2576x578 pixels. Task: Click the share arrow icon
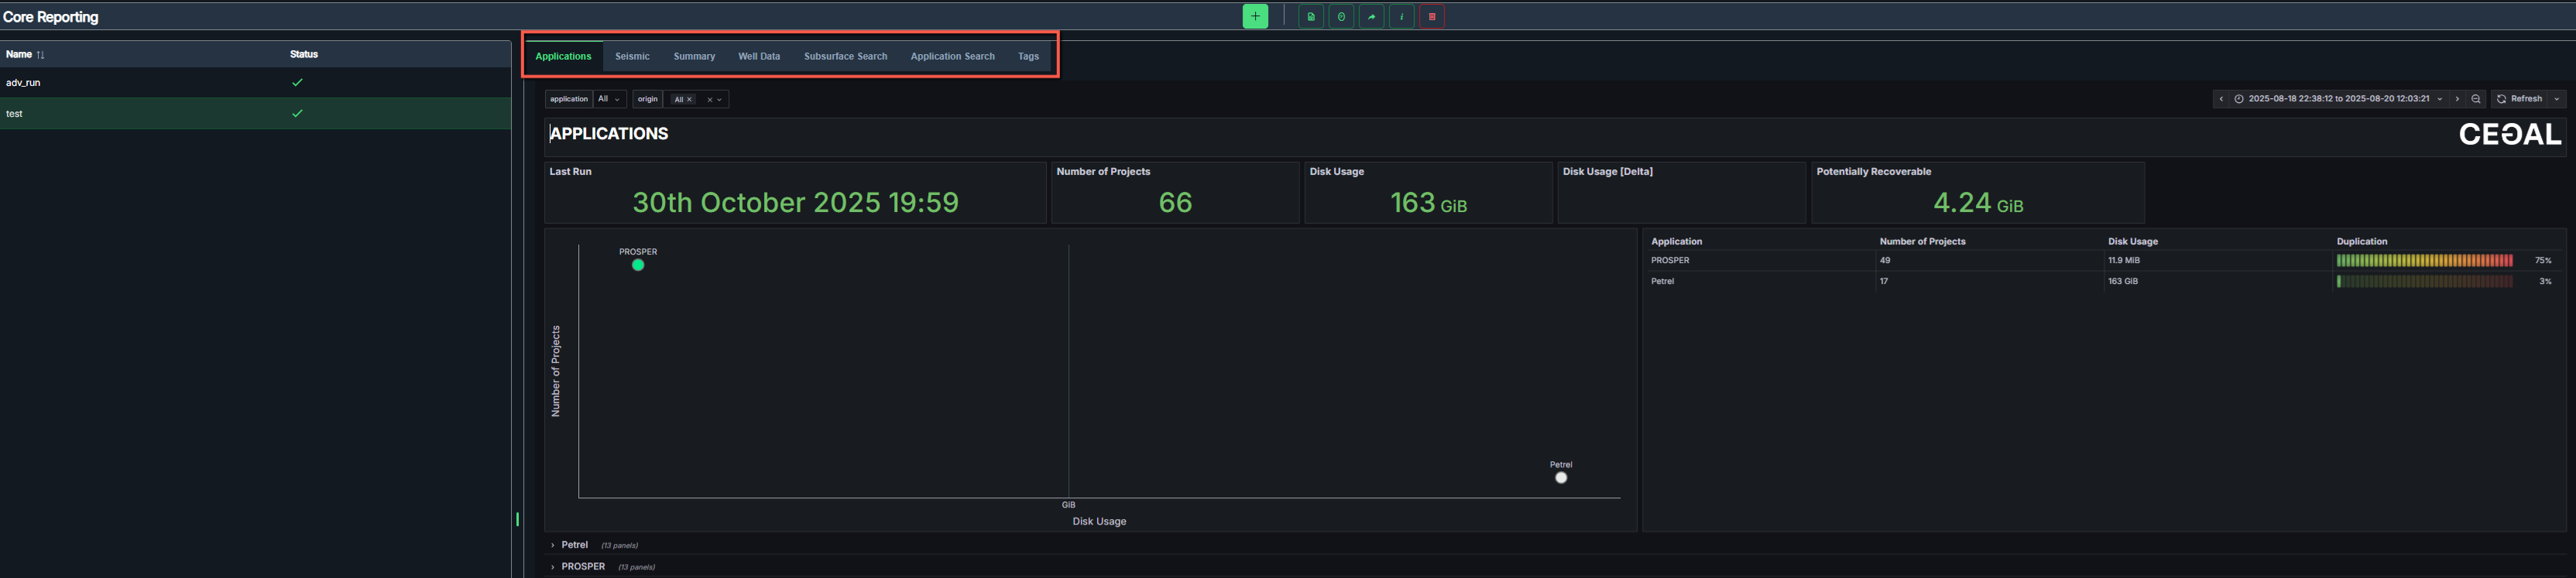click(x=1371, y=16)
